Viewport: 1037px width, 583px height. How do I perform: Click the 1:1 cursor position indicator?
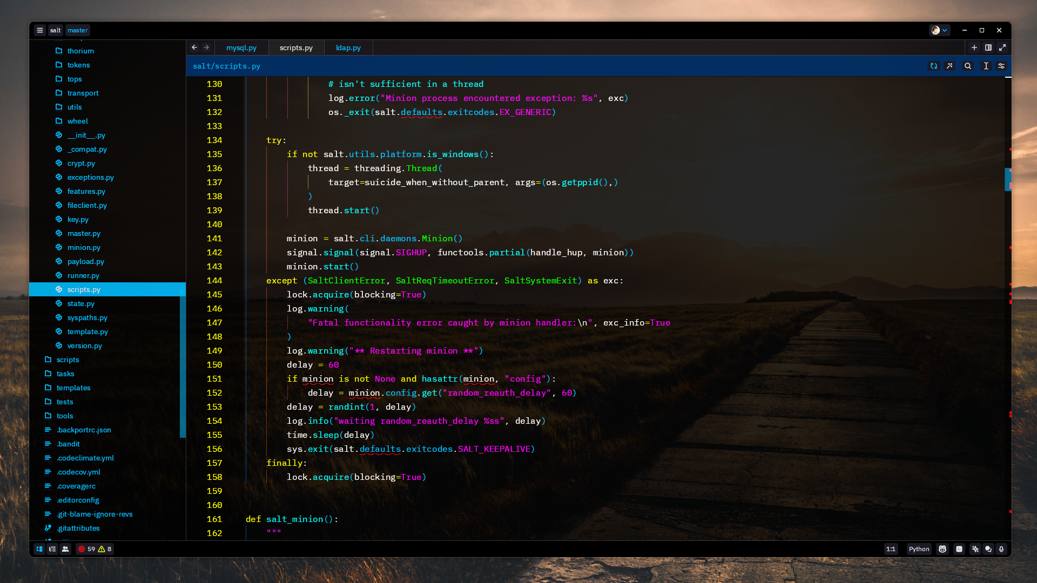point(891,549)
